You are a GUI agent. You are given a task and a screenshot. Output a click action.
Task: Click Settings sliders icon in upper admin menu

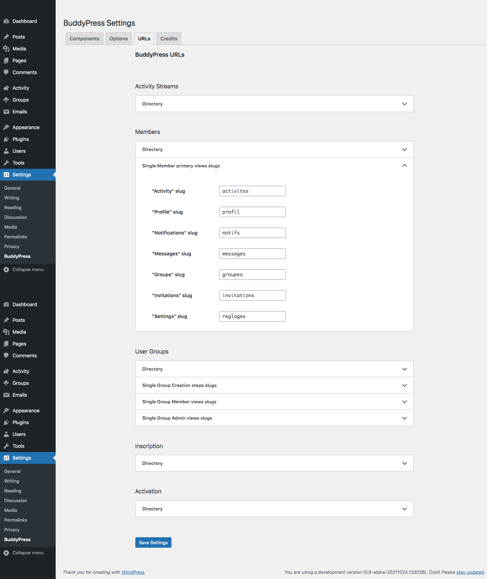point(6,175)
